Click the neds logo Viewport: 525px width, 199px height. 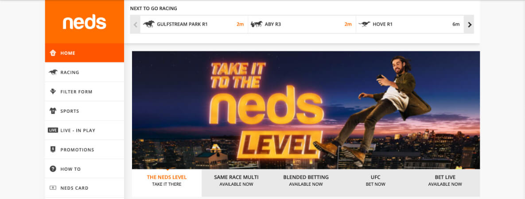(x=84, y=22)
